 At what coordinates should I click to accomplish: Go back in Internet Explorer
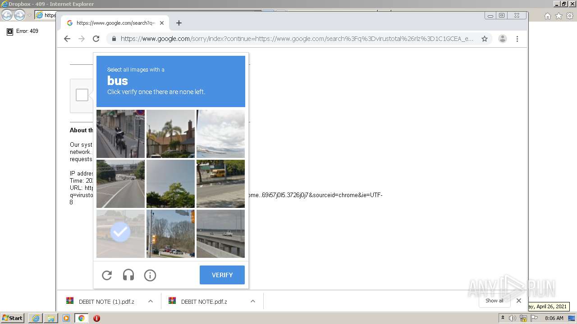tap(7, 15)
